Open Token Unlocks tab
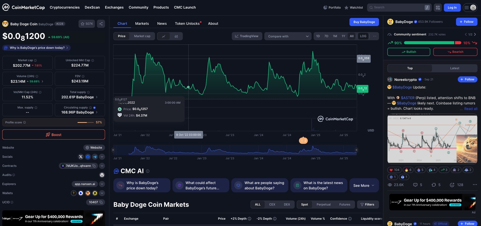This screenshot has width=481, height=226. (x=187, y=24)
